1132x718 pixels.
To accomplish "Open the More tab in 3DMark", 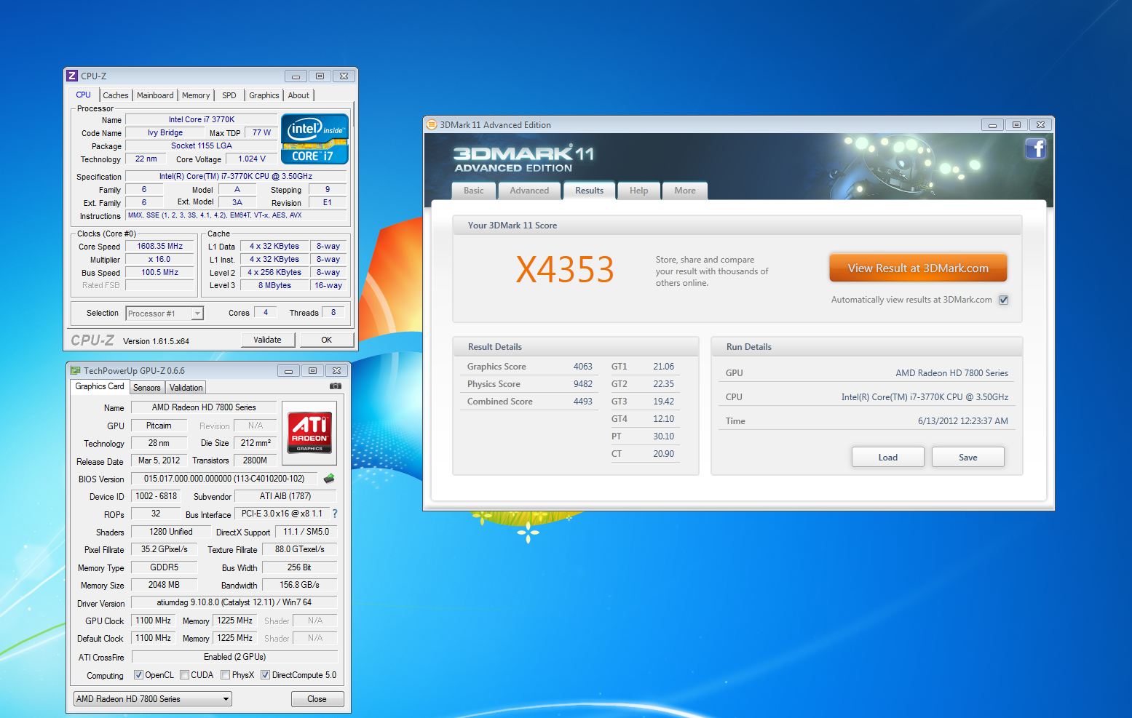I will tap(685, 191).
